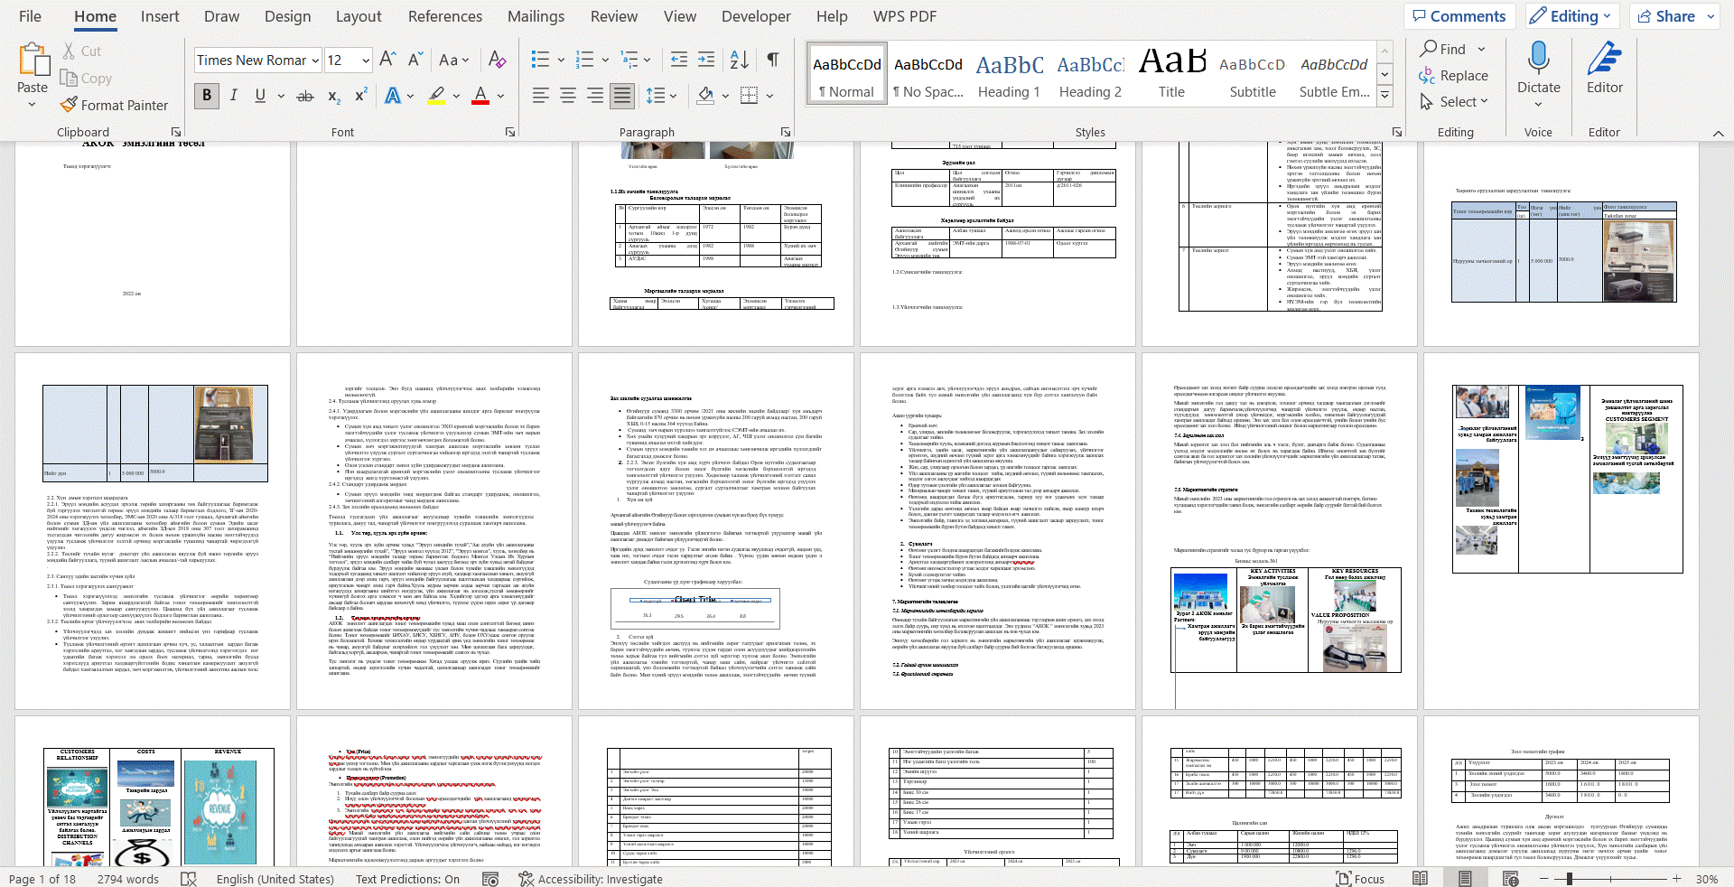The width and height of the screenshot is (1734, 887).
Task: Click the Paste clipboard icon
Action: pos(33,61)
